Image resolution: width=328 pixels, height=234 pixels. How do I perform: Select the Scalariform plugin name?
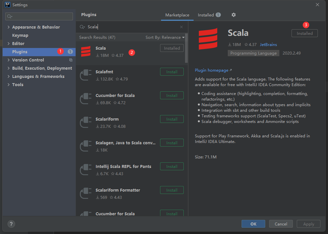(x=107, y=119)
